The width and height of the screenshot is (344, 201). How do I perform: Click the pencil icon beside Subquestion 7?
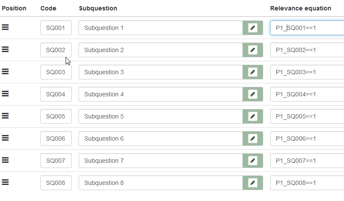(253, 161)
